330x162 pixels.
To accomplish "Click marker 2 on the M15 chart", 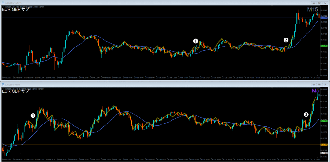I will [x=286, y=40].
